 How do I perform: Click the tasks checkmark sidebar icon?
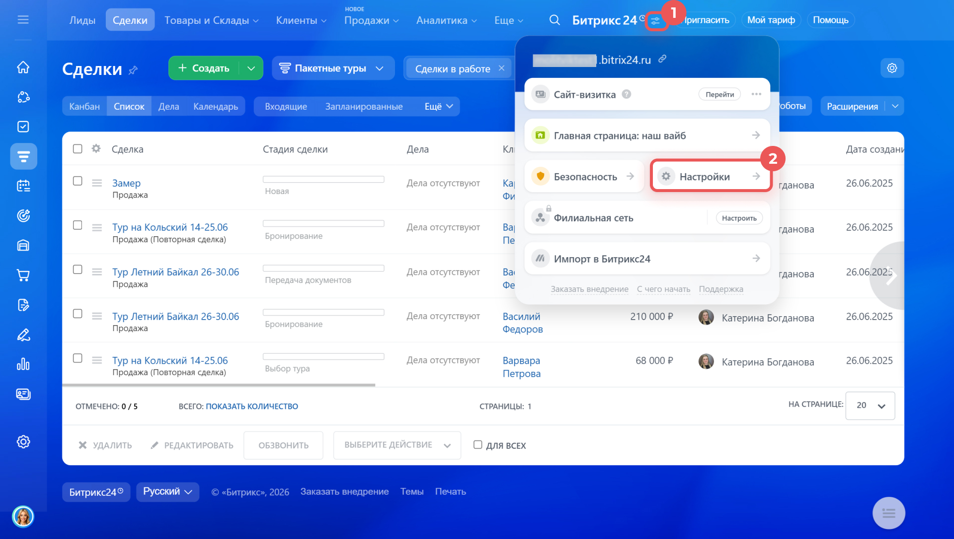click(23, 127)
